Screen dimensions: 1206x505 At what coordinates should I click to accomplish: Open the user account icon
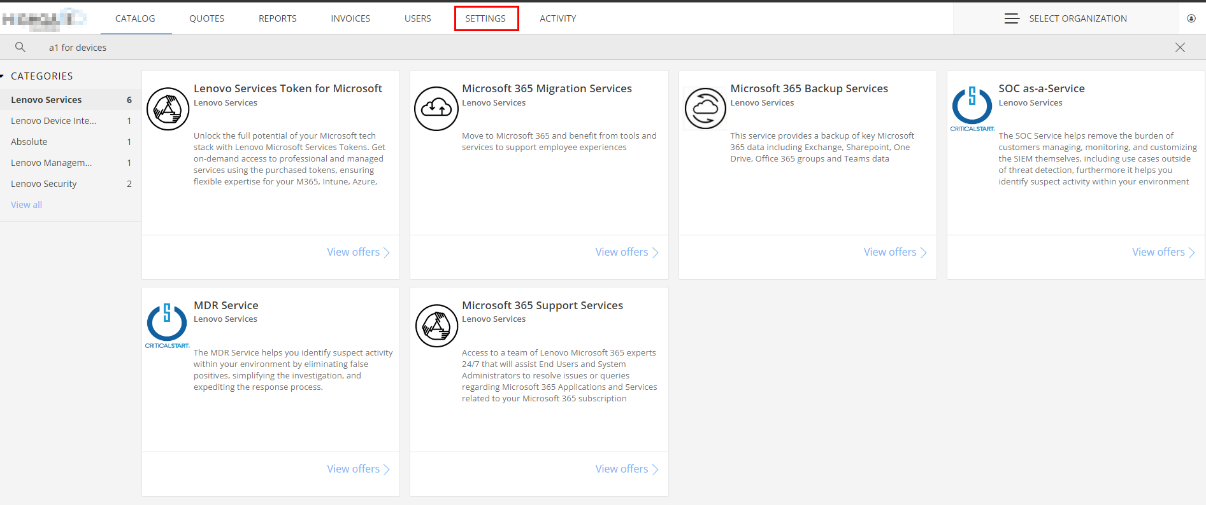coord(1191,18)
